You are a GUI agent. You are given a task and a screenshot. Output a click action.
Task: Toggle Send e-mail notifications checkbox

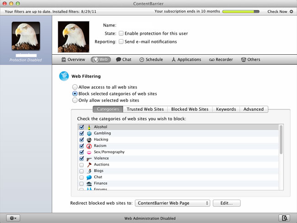[x=121, y=41]
